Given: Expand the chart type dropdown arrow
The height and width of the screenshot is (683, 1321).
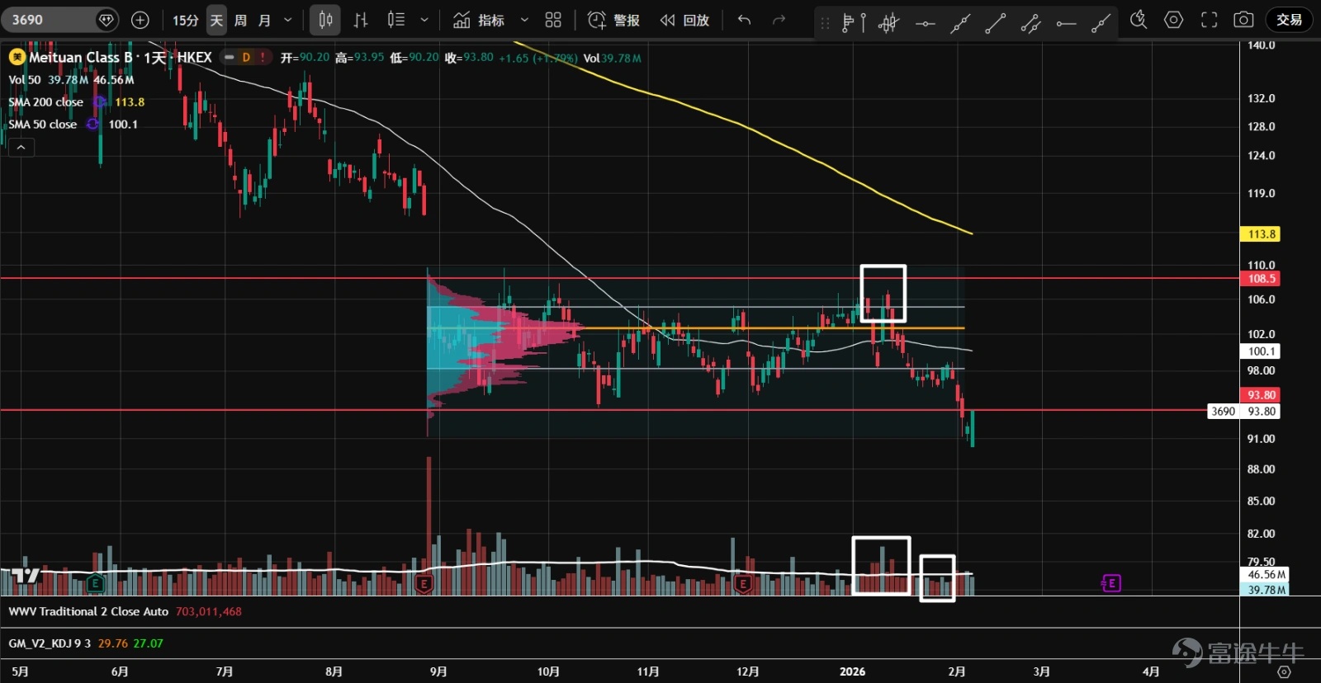Looking at the screenshot, I should [x=424, y=20].
